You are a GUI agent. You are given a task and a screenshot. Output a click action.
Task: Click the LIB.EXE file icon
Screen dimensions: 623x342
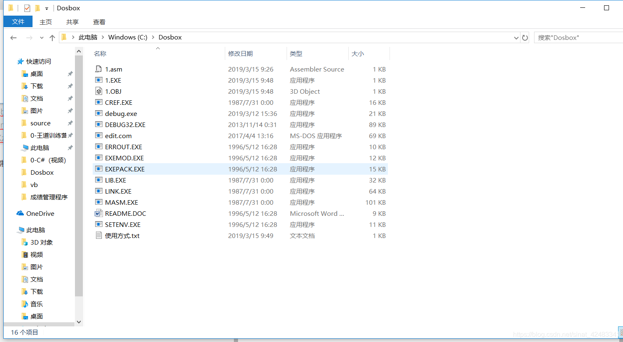[x=98, y=180]
